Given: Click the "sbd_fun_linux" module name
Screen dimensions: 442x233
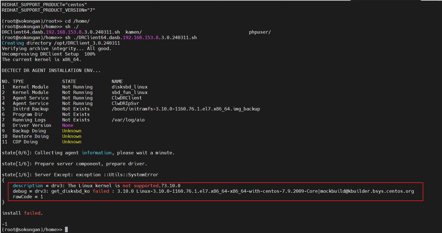Looking at the screenshot, I should click(x=129, y=92).
